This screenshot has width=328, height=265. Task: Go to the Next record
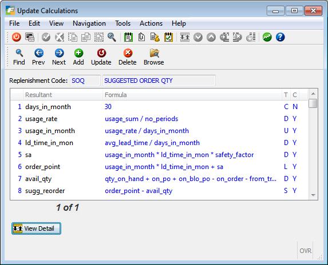pyautogui.click(x=59, y=57)
